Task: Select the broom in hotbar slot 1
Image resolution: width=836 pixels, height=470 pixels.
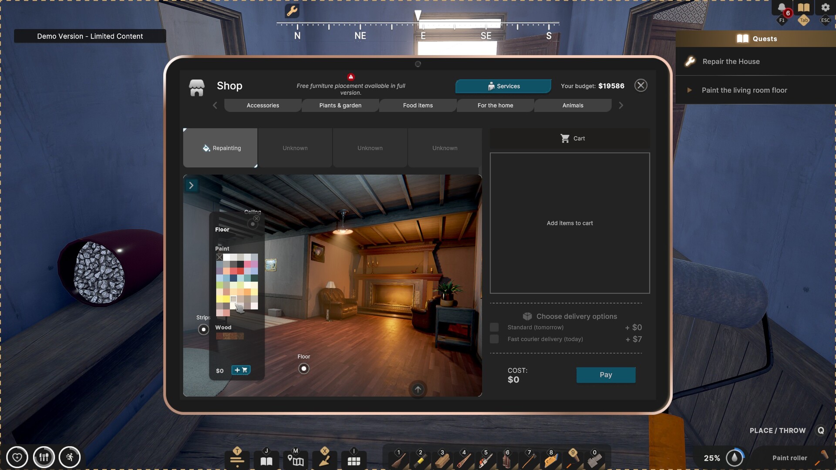Action: (398, 460)
